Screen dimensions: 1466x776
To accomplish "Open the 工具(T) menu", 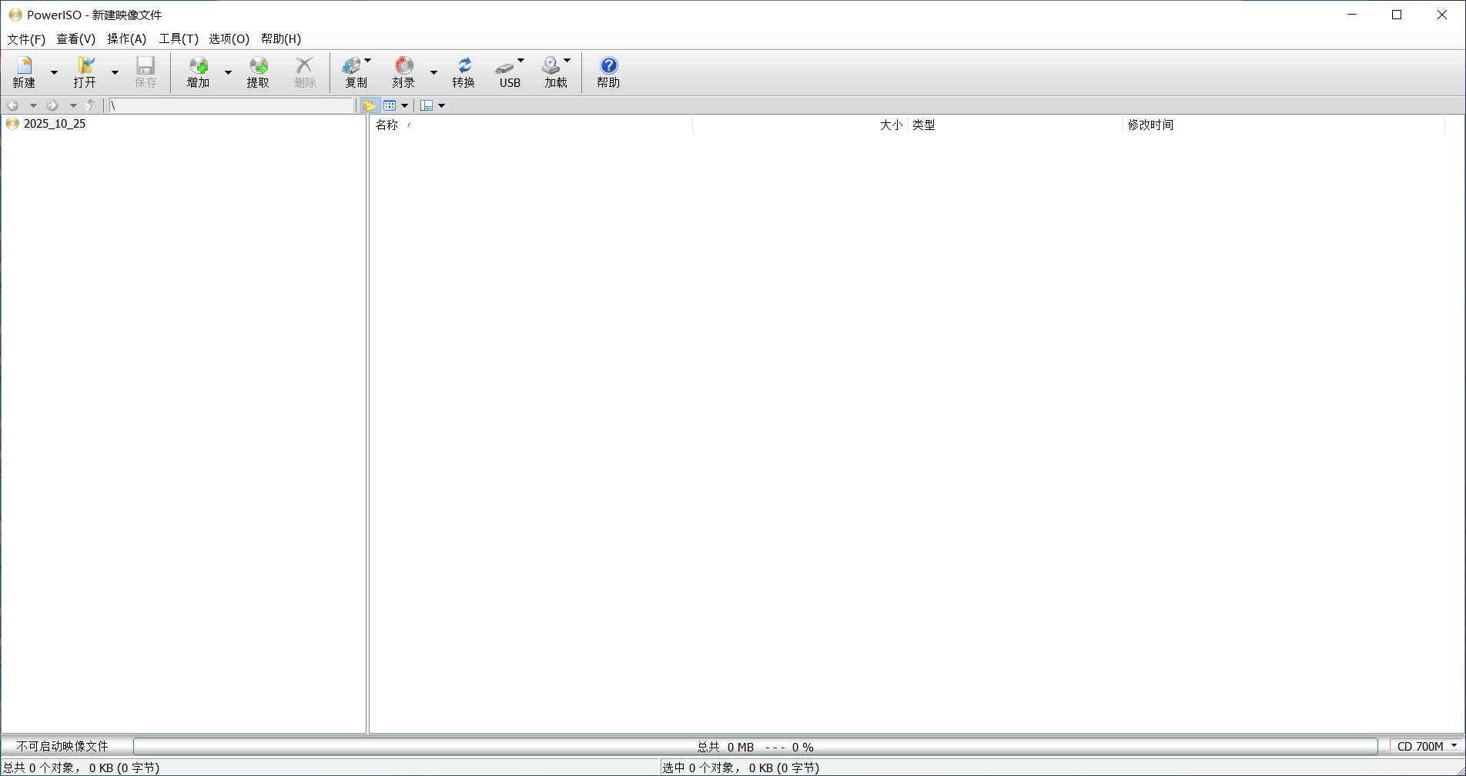I will coord(179,38).
